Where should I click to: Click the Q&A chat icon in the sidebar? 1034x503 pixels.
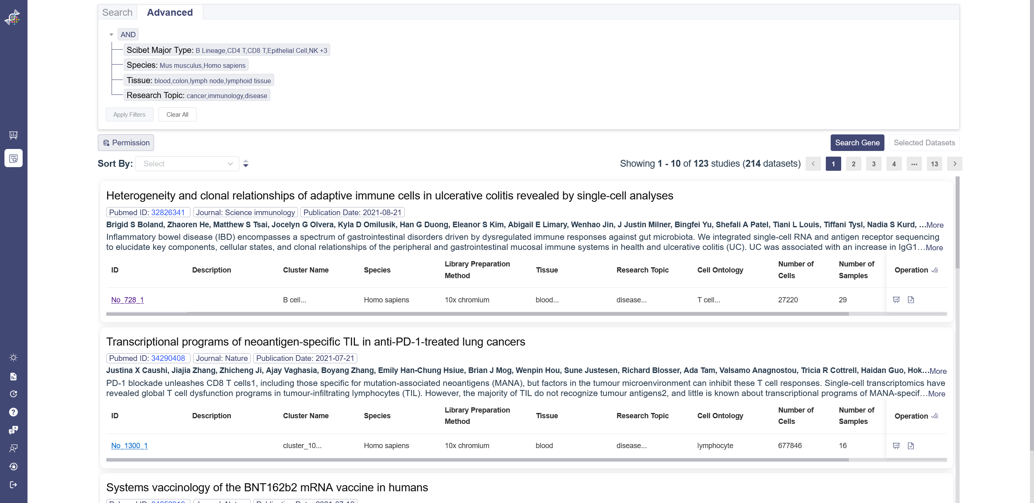[13, 430]
